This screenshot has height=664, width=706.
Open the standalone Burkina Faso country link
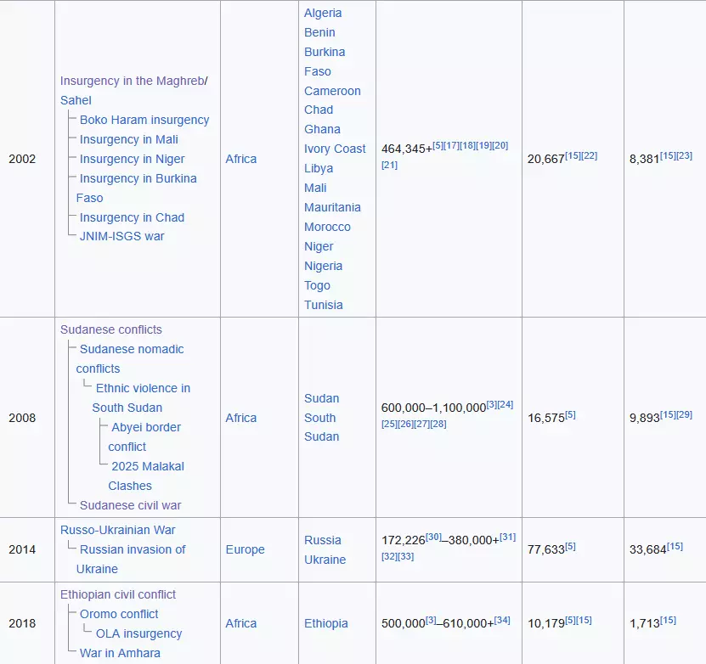pyautogui.click(x=325, y=62)
